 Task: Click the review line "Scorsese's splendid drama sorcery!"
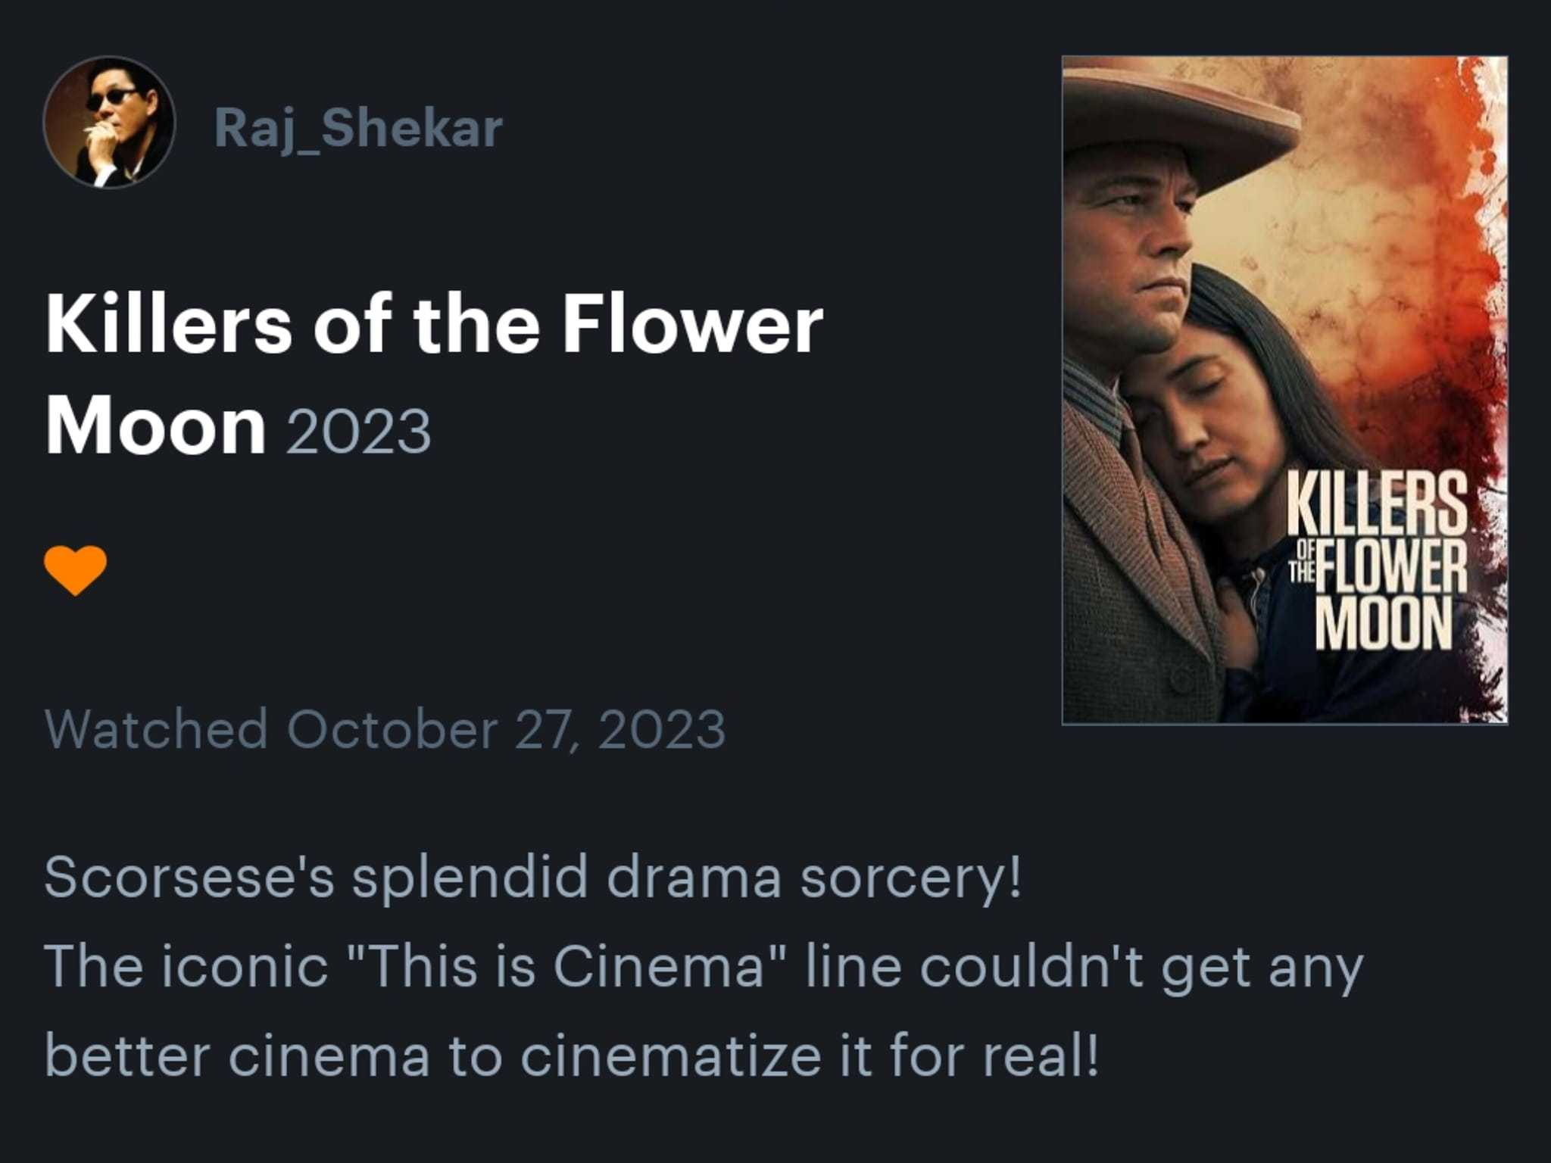(x=532, y=878)
